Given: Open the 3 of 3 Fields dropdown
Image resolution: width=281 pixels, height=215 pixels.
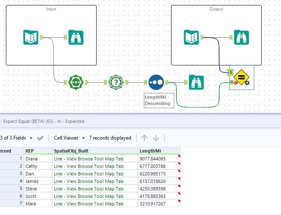Looking at the screenshot, I should pyautogui.click(x=16, y=138).
